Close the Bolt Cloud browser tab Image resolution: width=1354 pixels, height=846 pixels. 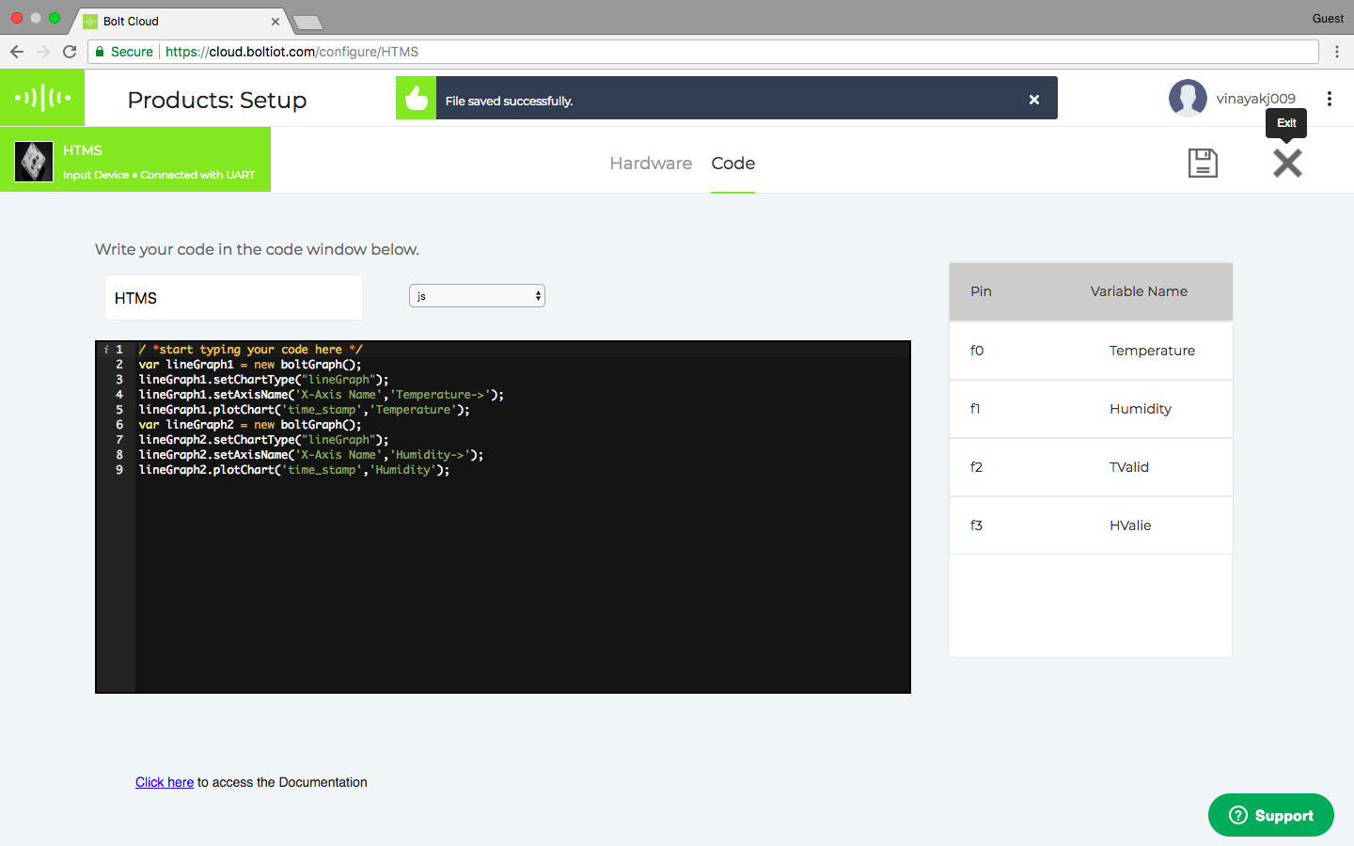click(276, 22)
